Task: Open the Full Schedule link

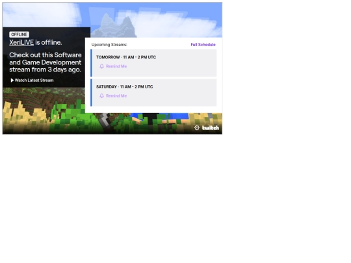Action: [203, 45]
